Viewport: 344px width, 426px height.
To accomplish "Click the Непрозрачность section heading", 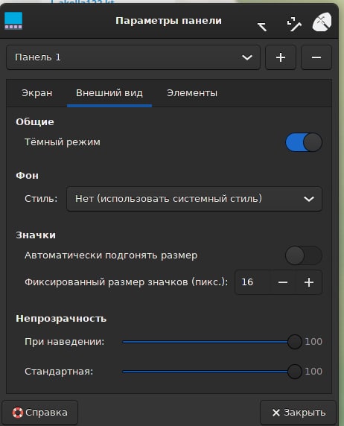I will (x=61, y=319).
